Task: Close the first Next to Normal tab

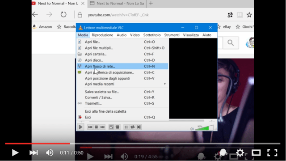Action: pos(83,4)
